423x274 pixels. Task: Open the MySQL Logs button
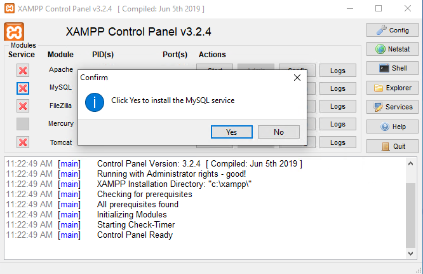pos(337,88)
